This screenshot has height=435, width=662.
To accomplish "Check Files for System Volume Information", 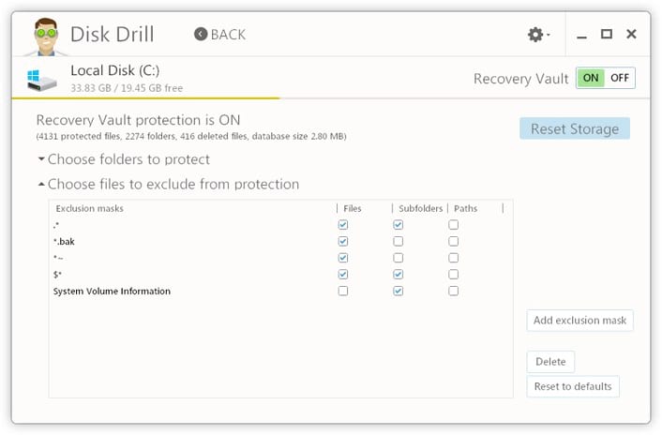I will [343, 292].
